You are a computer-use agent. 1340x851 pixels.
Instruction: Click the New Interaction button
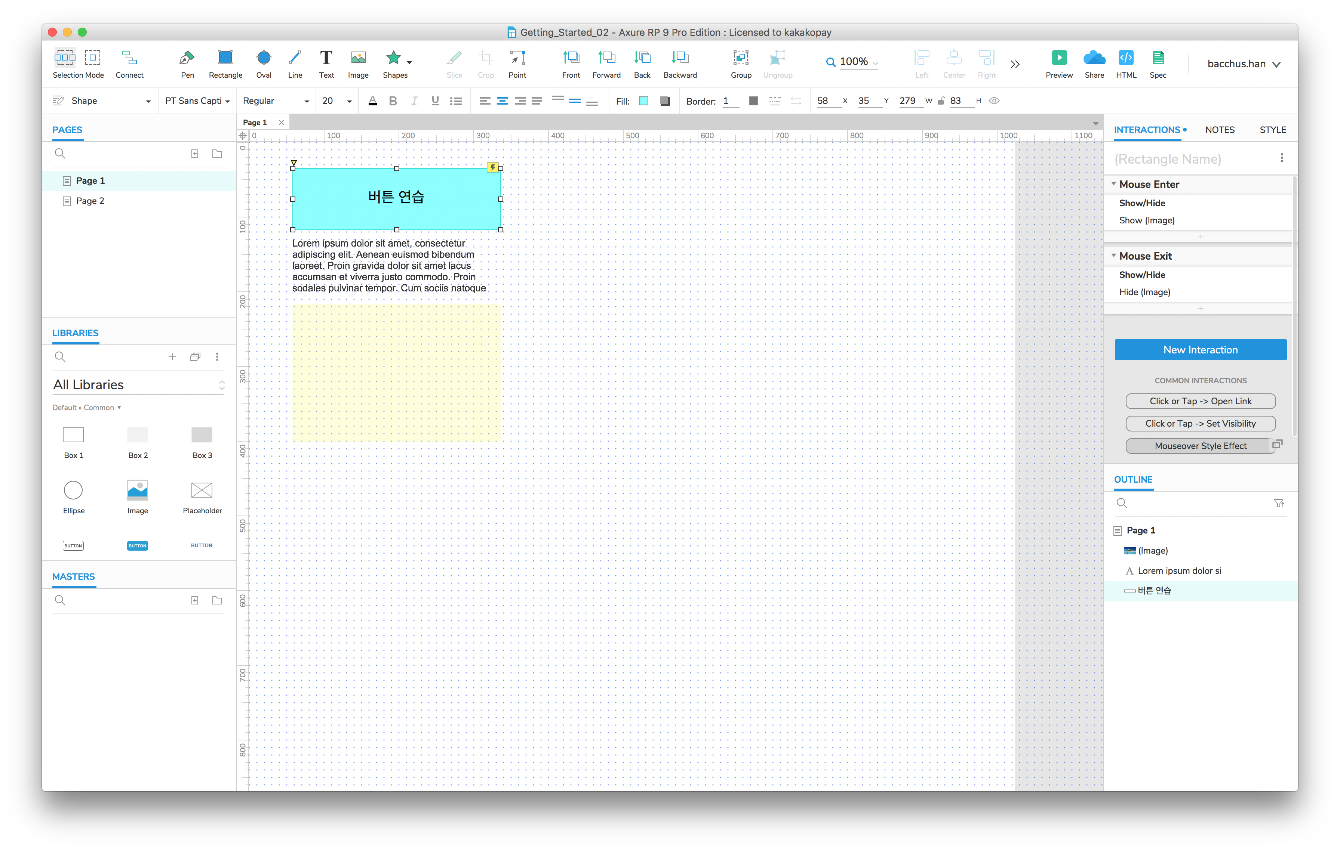tap(1200, 350)
